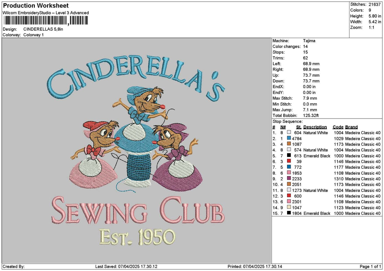
Task: Click 'Emerald Black' description in row 5
Action: (317, 156)
